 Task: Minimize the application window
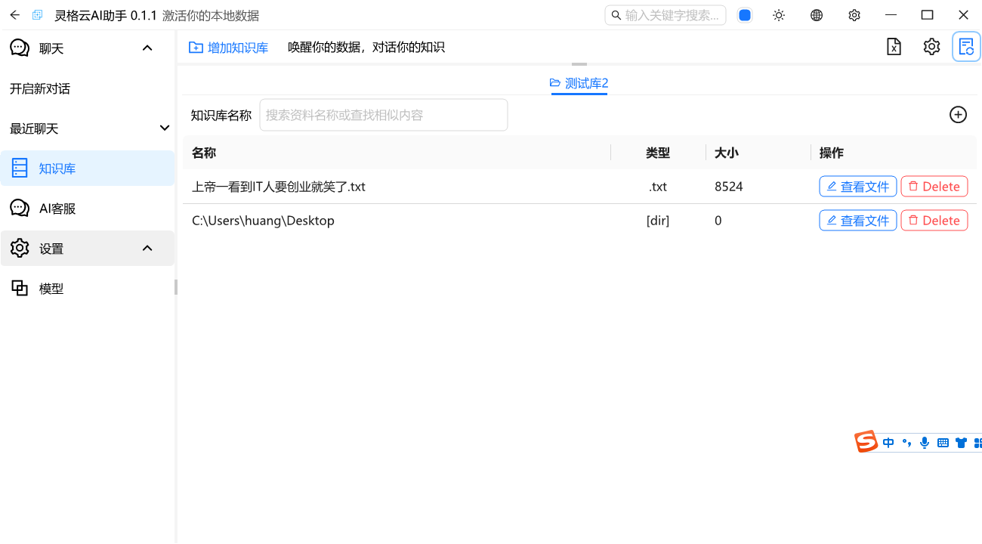pyautogui.click(x=891, y=15)
